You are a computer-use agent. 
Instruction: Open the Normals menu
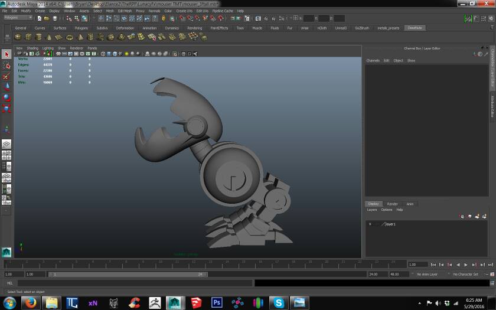(154, 11)
